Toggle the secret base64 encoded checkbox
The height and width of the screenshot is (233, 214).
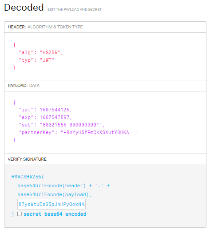pos(20,214)
